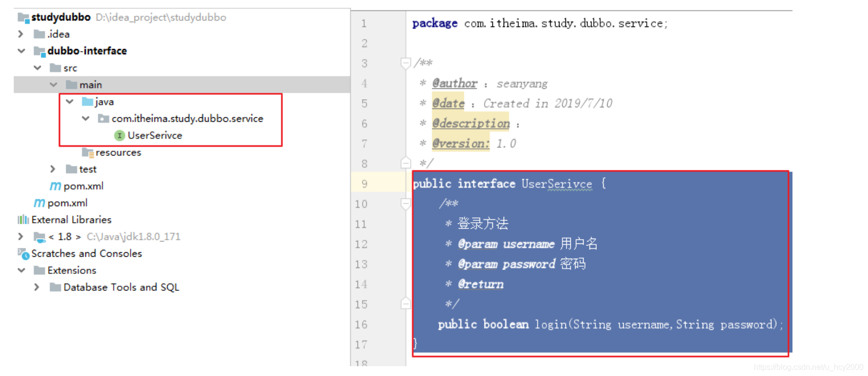Click the Extensions folder icon
The width and height of the screenshot is (868, 376).
39,270
